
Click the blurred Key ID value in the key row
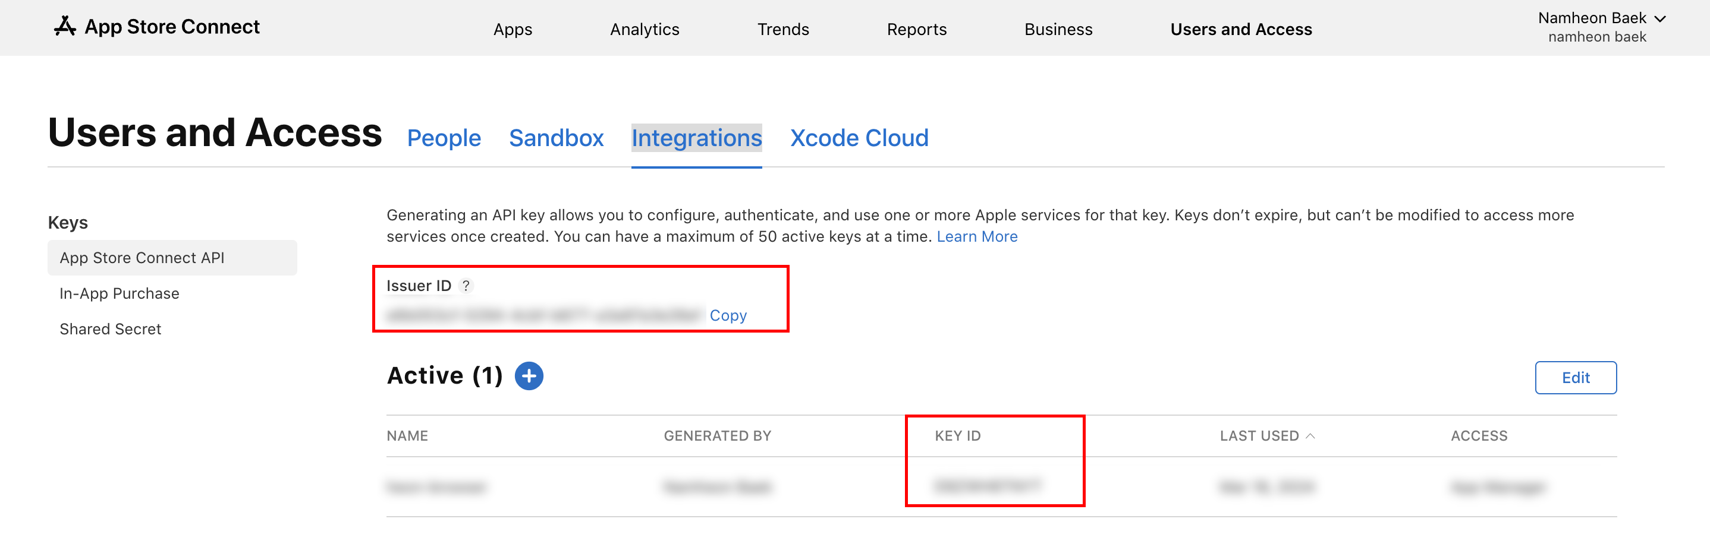987,486
